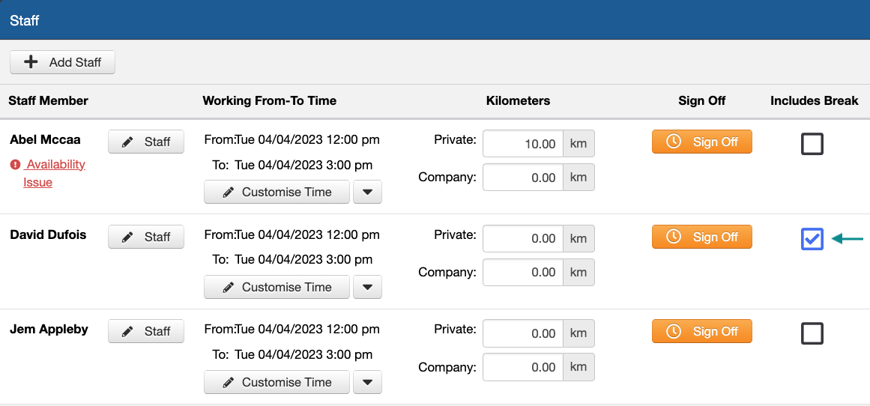
Task: Click Abel Mccaa's Private kilometers field
Action: [x=522, y=145]
